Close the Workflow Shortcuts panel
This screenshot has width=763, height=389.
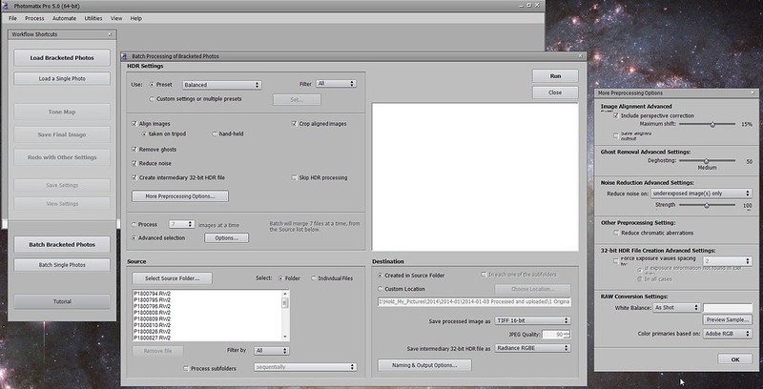pos(111,35)
